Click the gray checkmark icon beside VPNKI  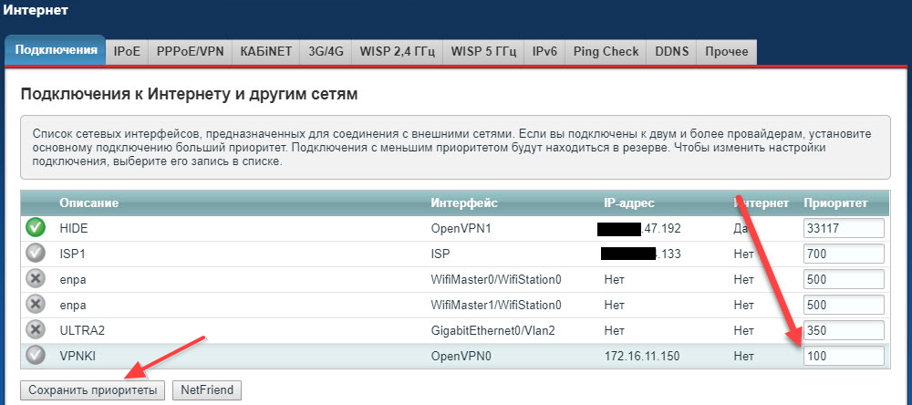click(36, 356)
